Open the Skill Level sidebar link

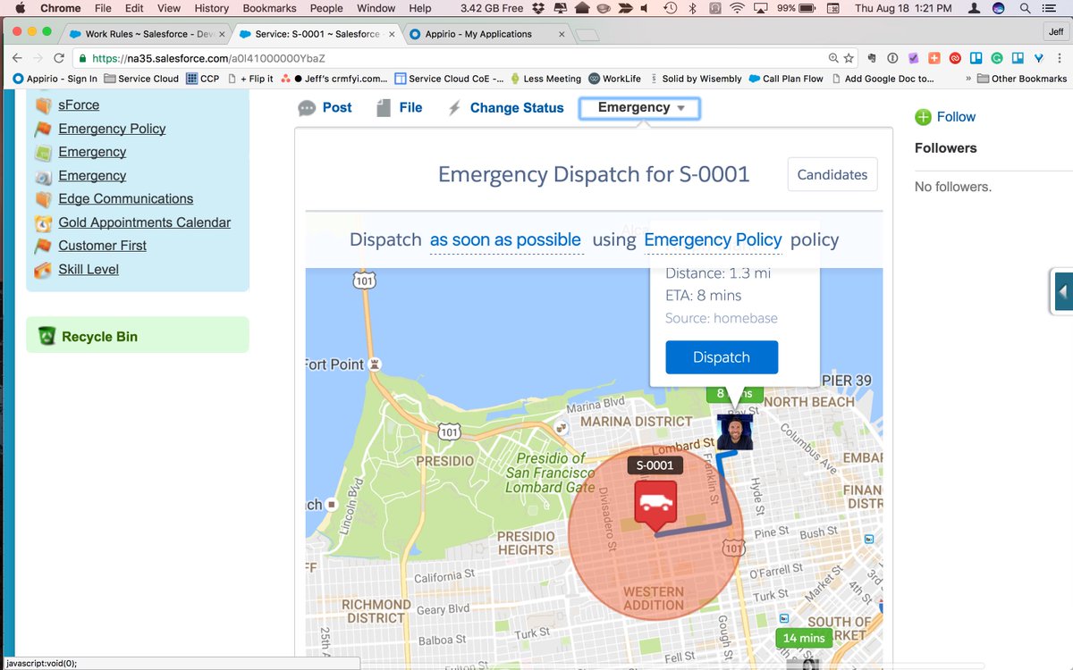pyautogui.click(x=89, y=270)
